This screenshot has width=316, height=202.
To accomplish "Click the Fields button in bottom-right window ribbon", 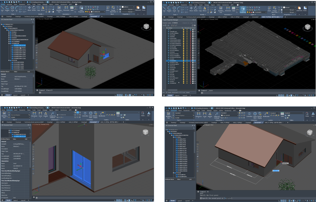I will pos(307,115).
